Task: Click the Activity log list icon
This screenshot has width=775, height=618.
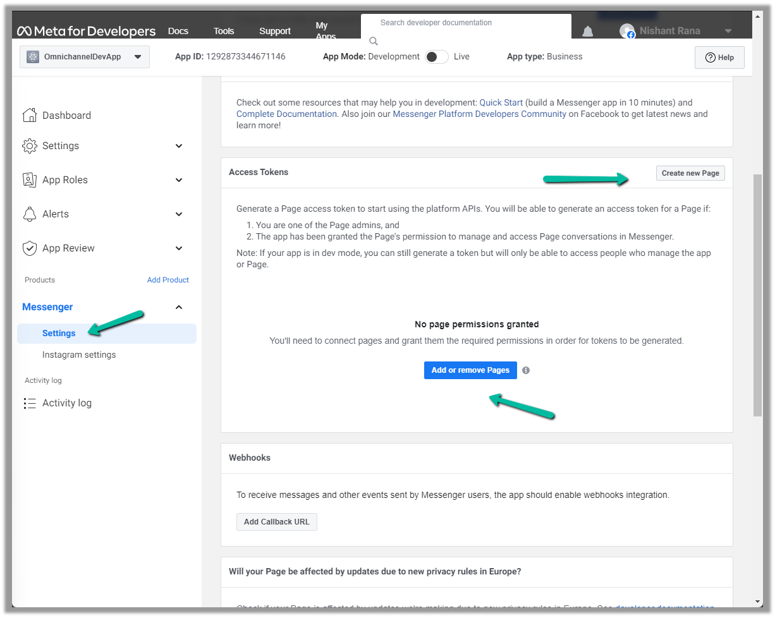Action: (x=30, y=403)
